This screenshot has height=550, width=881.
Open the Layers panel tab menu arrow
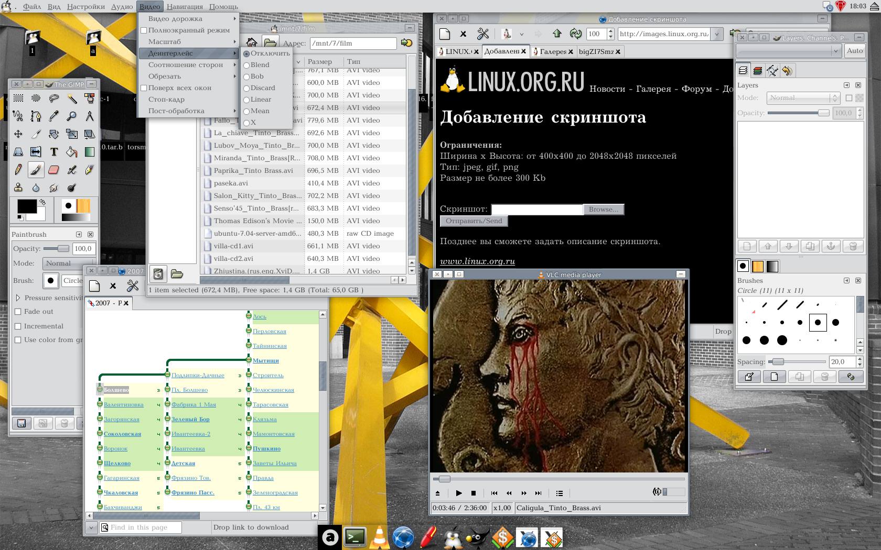(x=846, y=85)
